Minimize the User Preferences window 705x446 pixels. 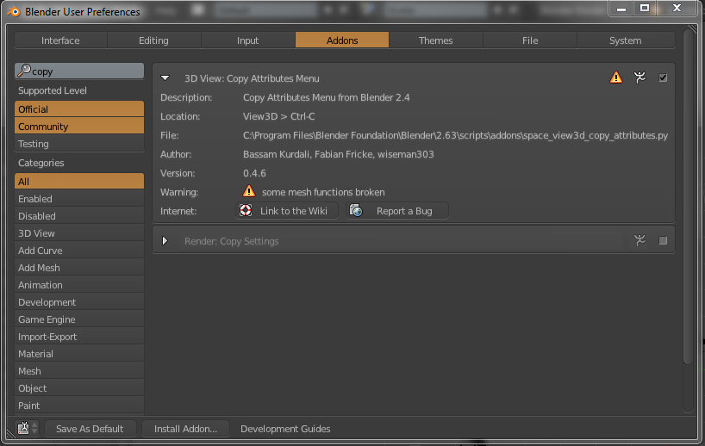[x=621, y=8]
